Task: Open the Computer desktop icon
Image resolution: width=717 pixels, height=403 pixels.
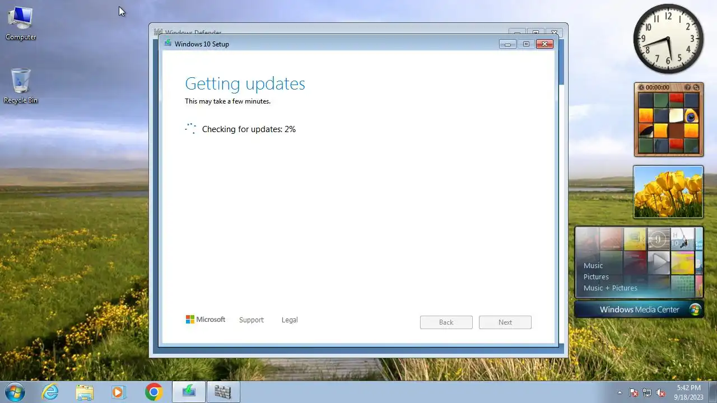Action: pos(21,24)
